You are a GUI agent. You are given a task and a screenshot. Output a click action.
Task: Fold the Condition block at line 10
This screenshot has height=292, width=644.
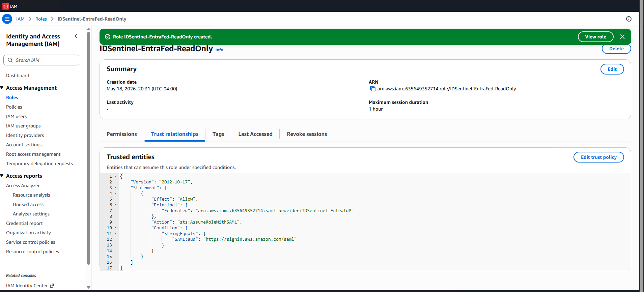115,228
